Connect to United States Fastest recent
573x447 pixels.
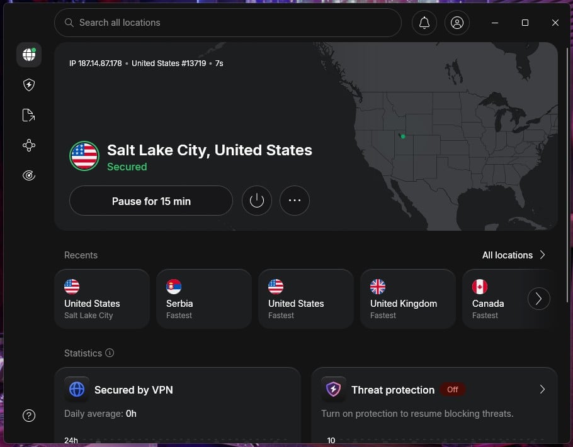pos(306,299)
